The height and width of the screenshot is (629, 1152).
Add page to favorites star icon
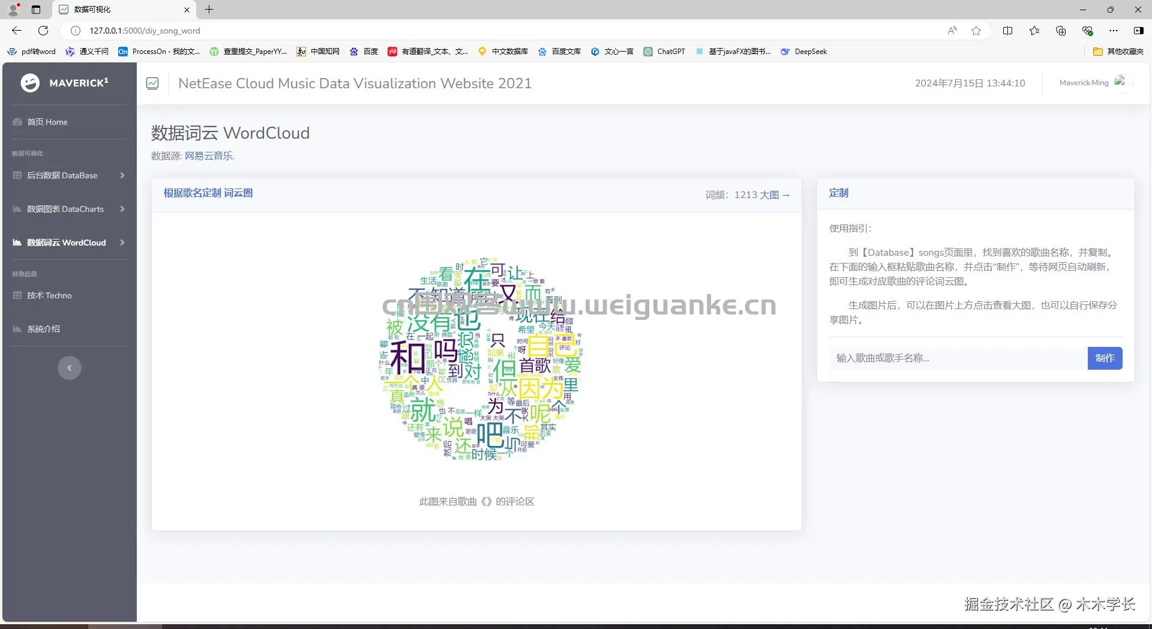point(976,31)
